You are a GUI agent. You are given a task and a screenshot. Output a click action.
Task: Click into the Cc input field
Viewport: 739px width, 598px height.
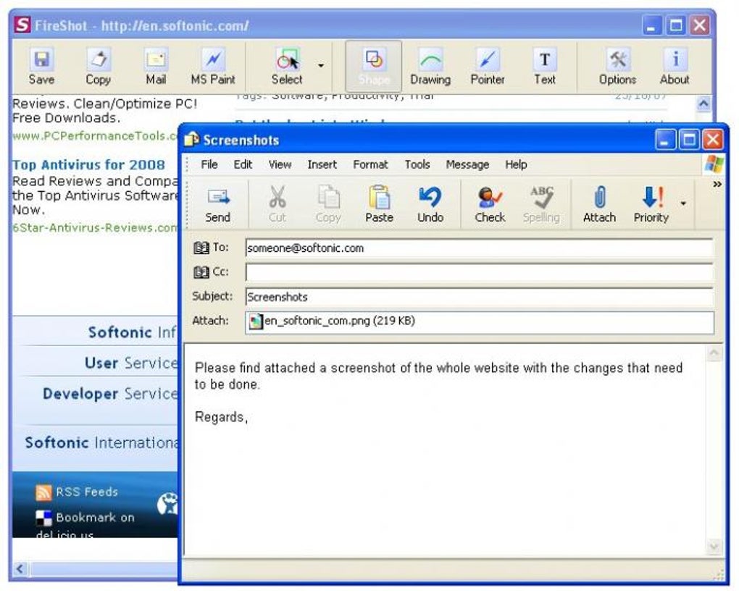[x=479, y=272]
